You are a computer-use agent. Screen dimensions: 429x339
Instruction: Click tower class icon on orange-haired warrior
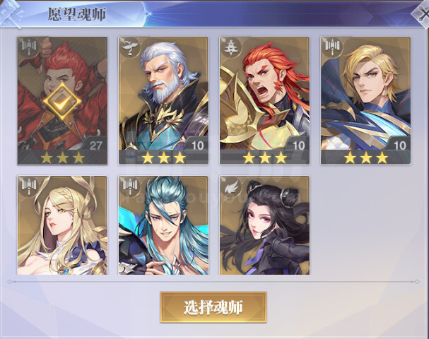tap(231, 47)
